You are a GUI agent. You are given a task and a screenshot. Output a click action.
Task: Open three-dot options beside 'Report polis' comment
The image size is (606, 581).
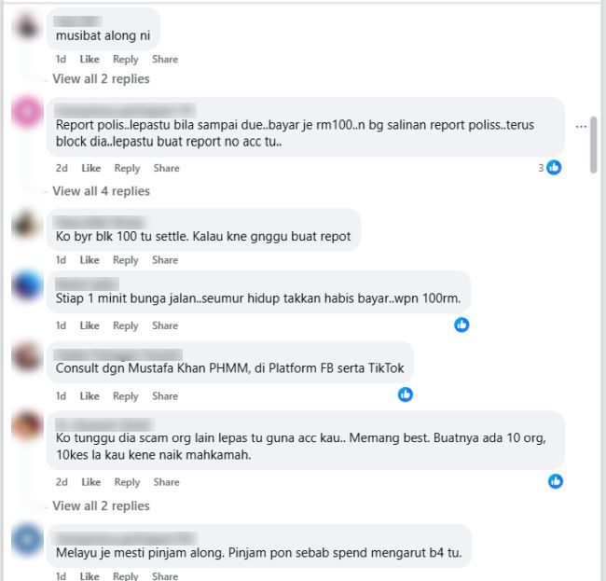[581, 127]
